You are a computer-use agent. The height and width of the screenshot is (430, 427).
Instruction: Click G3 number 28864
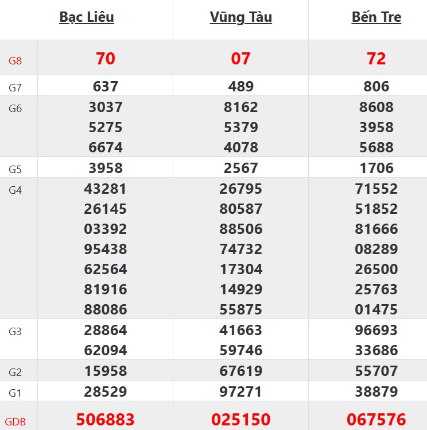(x=106, y=330)
